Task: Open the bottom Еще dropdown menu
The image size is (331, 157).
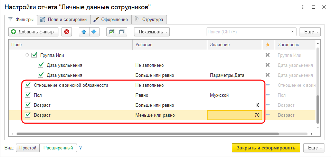Action: pyautogui.click(x=314, y=148)
